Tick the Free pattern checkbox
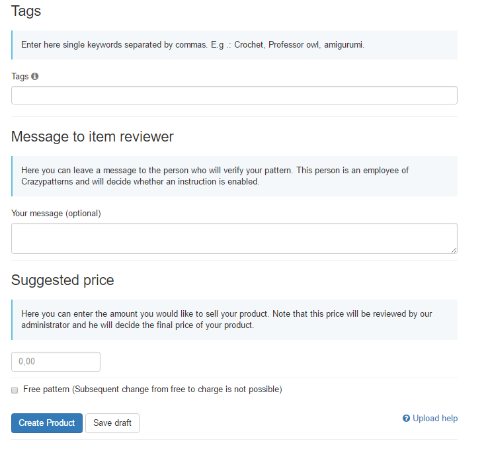The width and height of the screenshot is (490, 449). (x=15, y=390)
